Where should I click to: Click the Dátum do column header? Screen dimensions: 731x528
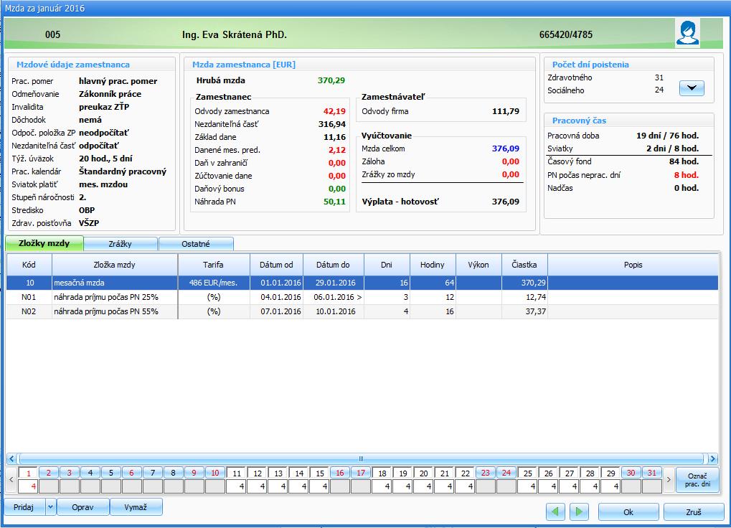point(334,265)
